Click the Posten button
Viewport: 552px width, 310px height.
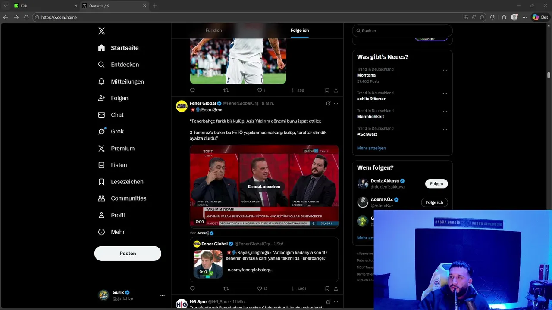coord(128,254)
